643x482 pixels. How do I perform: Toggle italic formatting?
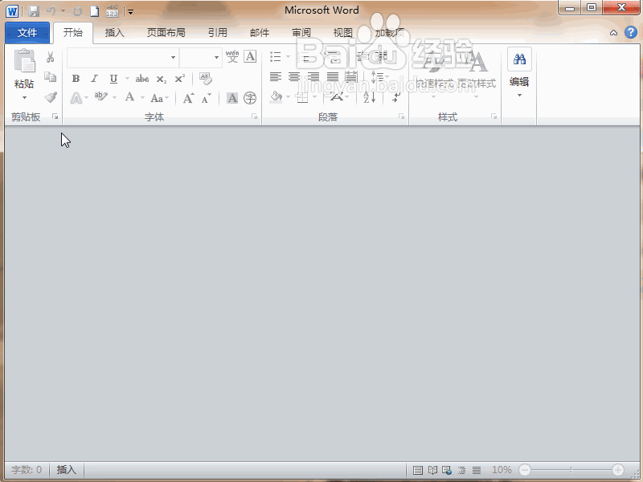pos(95,77)
